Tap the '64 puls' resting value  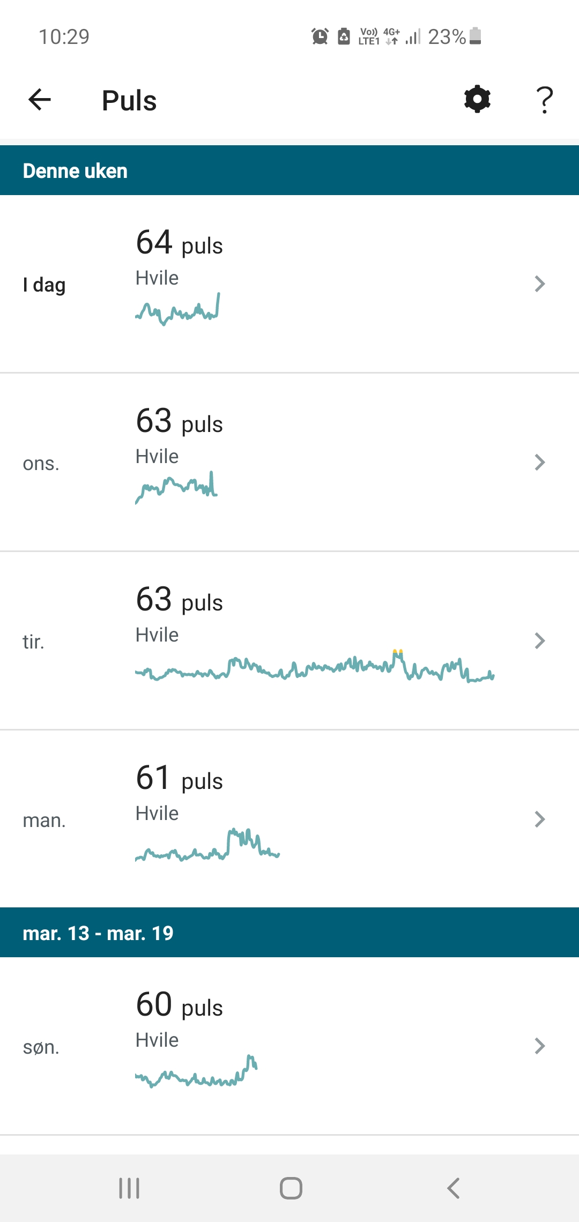pyautogui.click(x=179, y=243)
